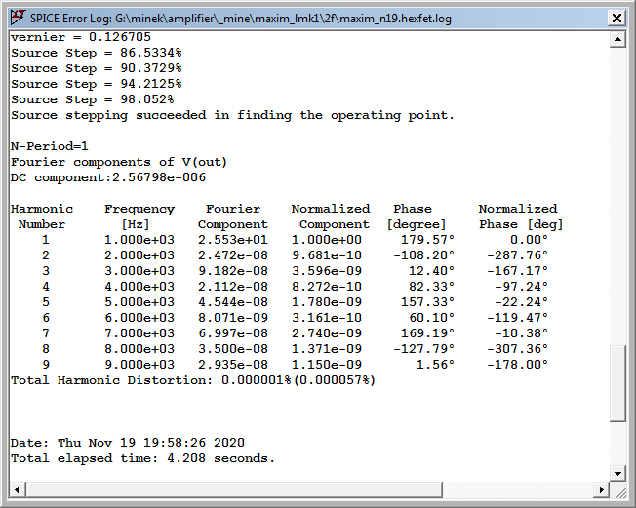Click the Total Harmonic Distortion line
This screenshot has width=636, height=508.
tap(193, 380)
